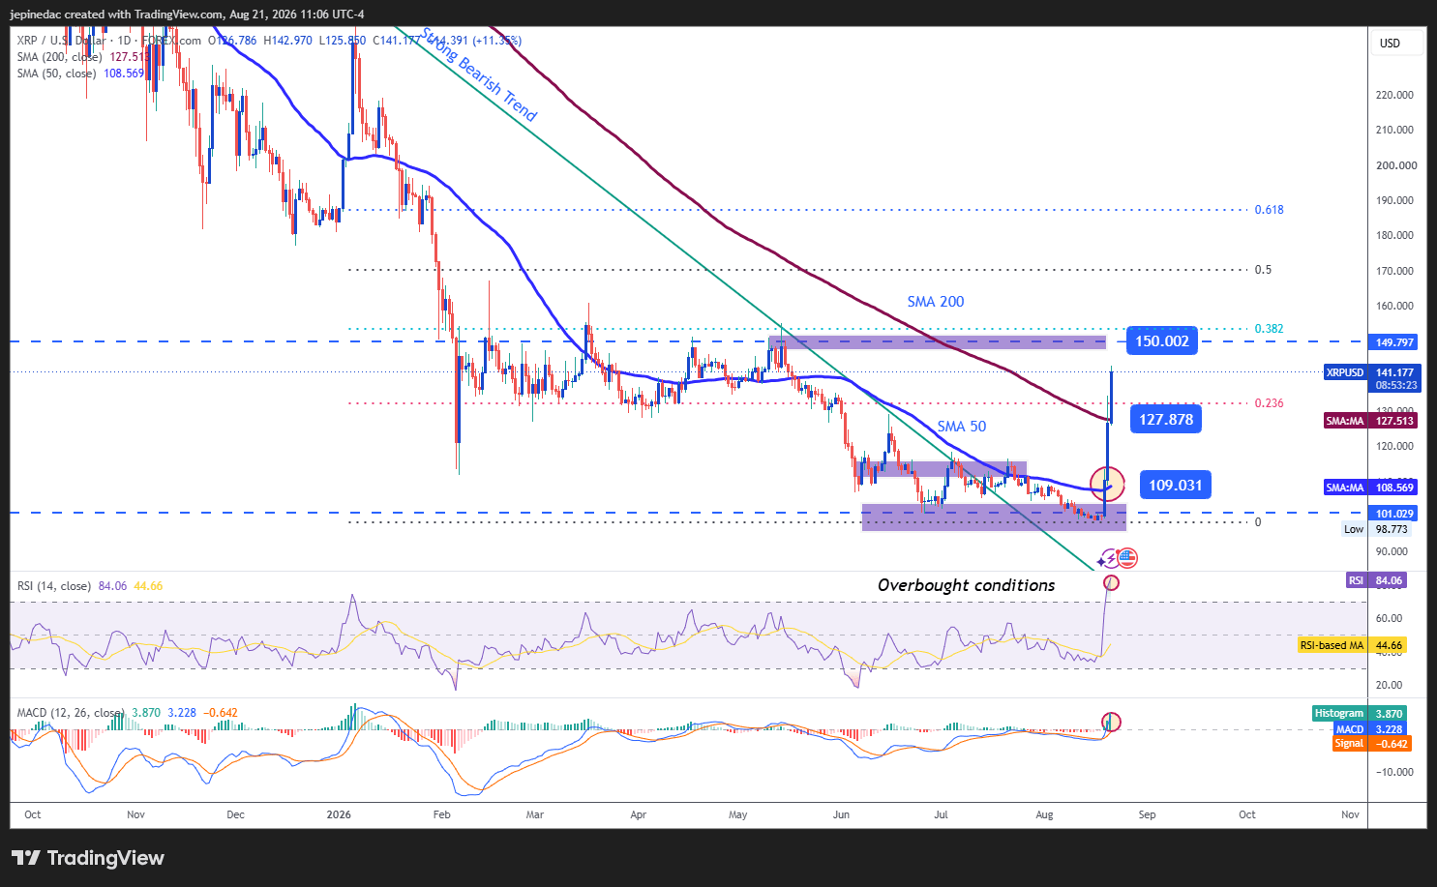Viewport: 1437px width, 887px height.
Task: Select the circle marker on the RSI peak
Action: pyautogui.click(x=1111, y=582)
